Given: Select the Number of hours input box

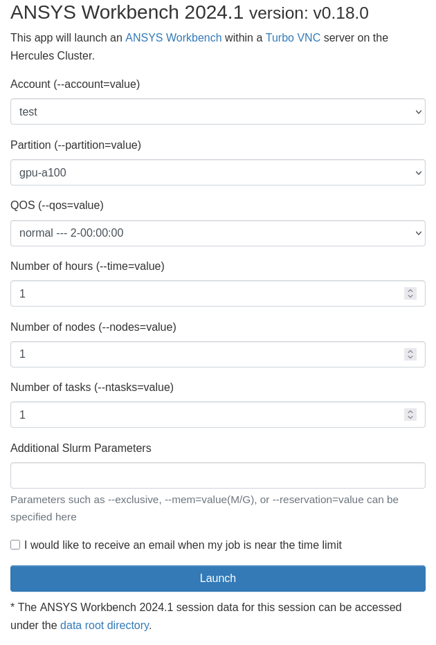Looking at the screenshot, I should tap(208, 293).
